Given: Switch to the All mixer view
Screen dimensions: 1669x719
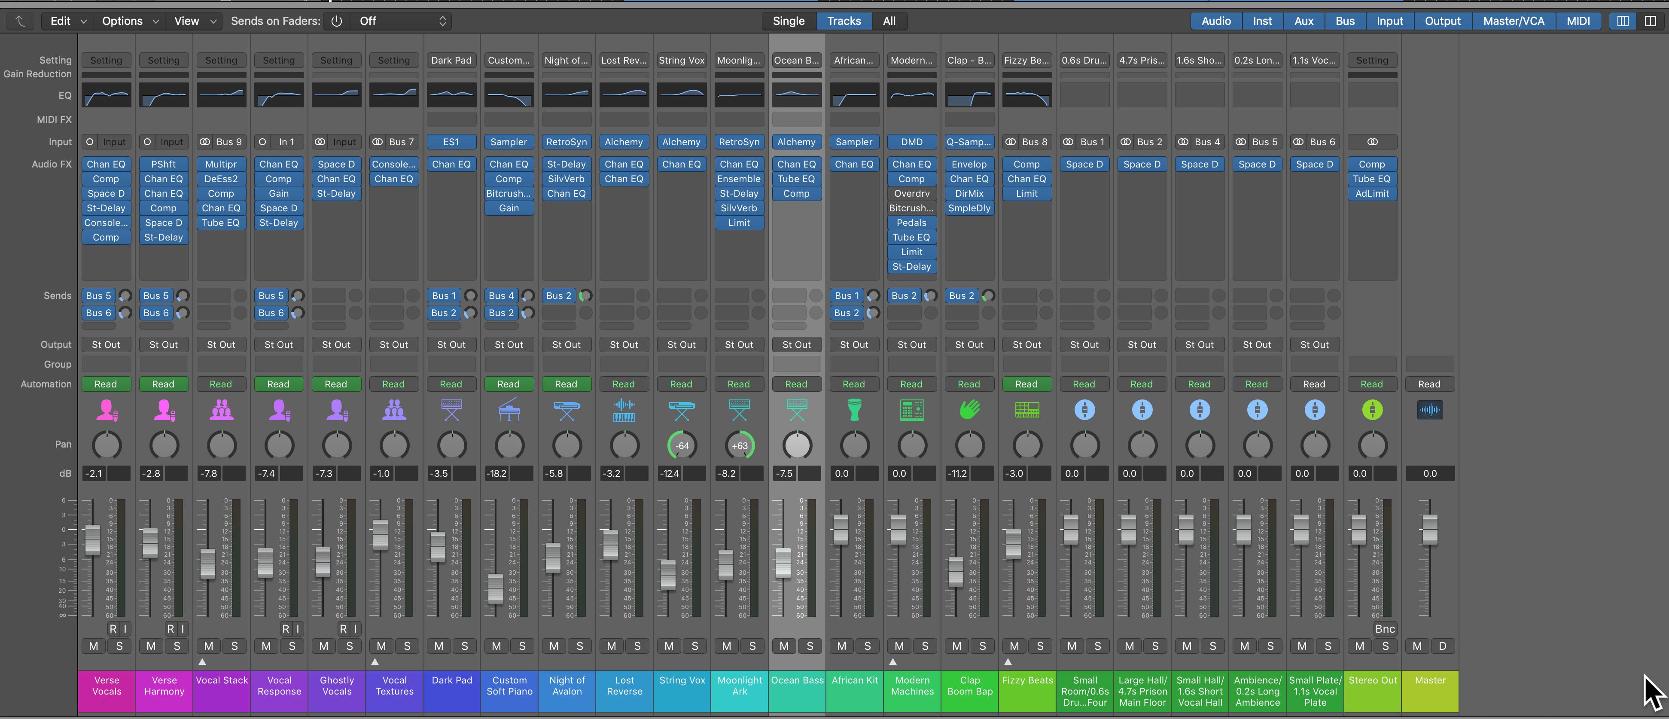Looking at the screenshot, I should [x=889, y=21].
